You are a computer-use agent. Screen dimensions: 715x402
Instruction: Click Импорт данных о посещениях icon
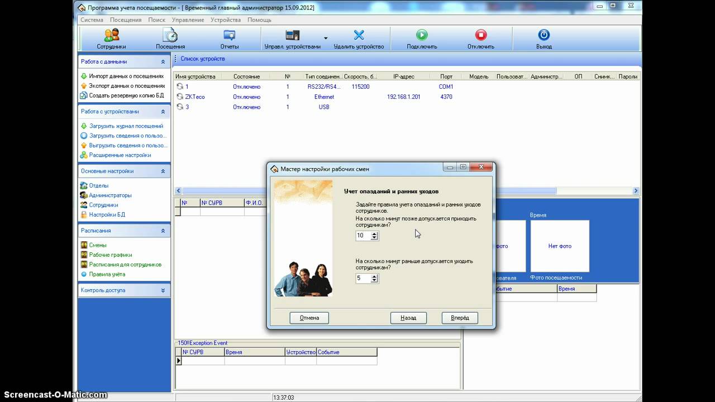point(84,76)
